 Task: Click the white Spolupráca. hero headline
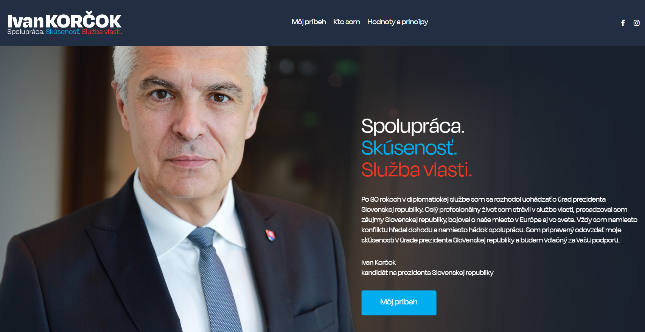pyautogui.click(x=413, y=127)
